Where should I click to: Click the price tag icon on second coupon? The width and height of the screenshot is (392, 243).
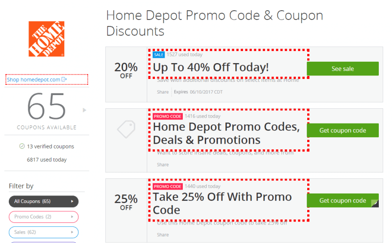(x=126, y=129)
